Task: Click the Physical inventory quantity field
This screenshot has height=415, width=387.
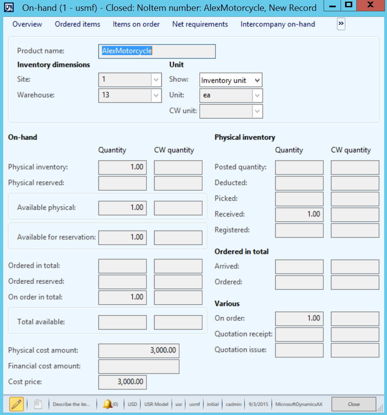Action: (122, 167)
